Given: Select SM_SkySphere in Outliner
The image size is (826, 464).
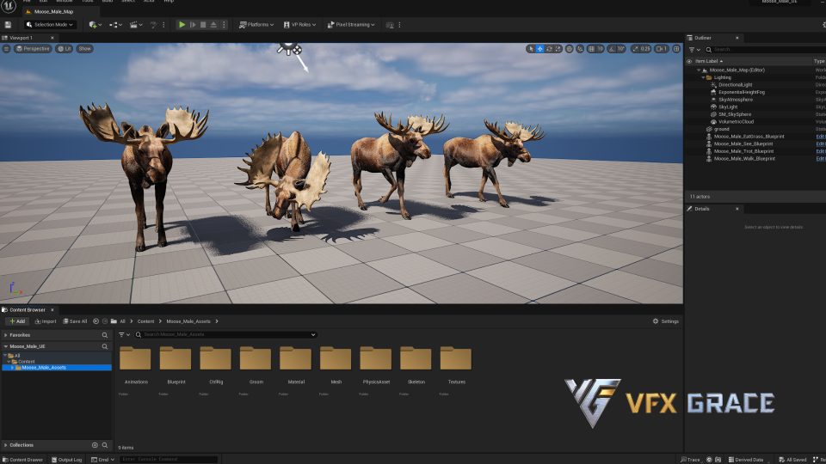Looking at the screenshot, I should coord(734,114).
